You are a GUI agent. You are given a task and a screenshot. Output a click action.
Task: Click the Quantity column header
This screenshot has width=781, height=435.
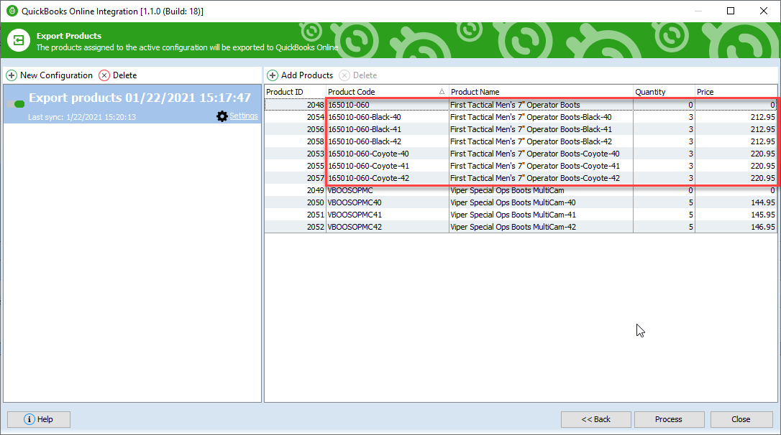click(x=664, y=91)
